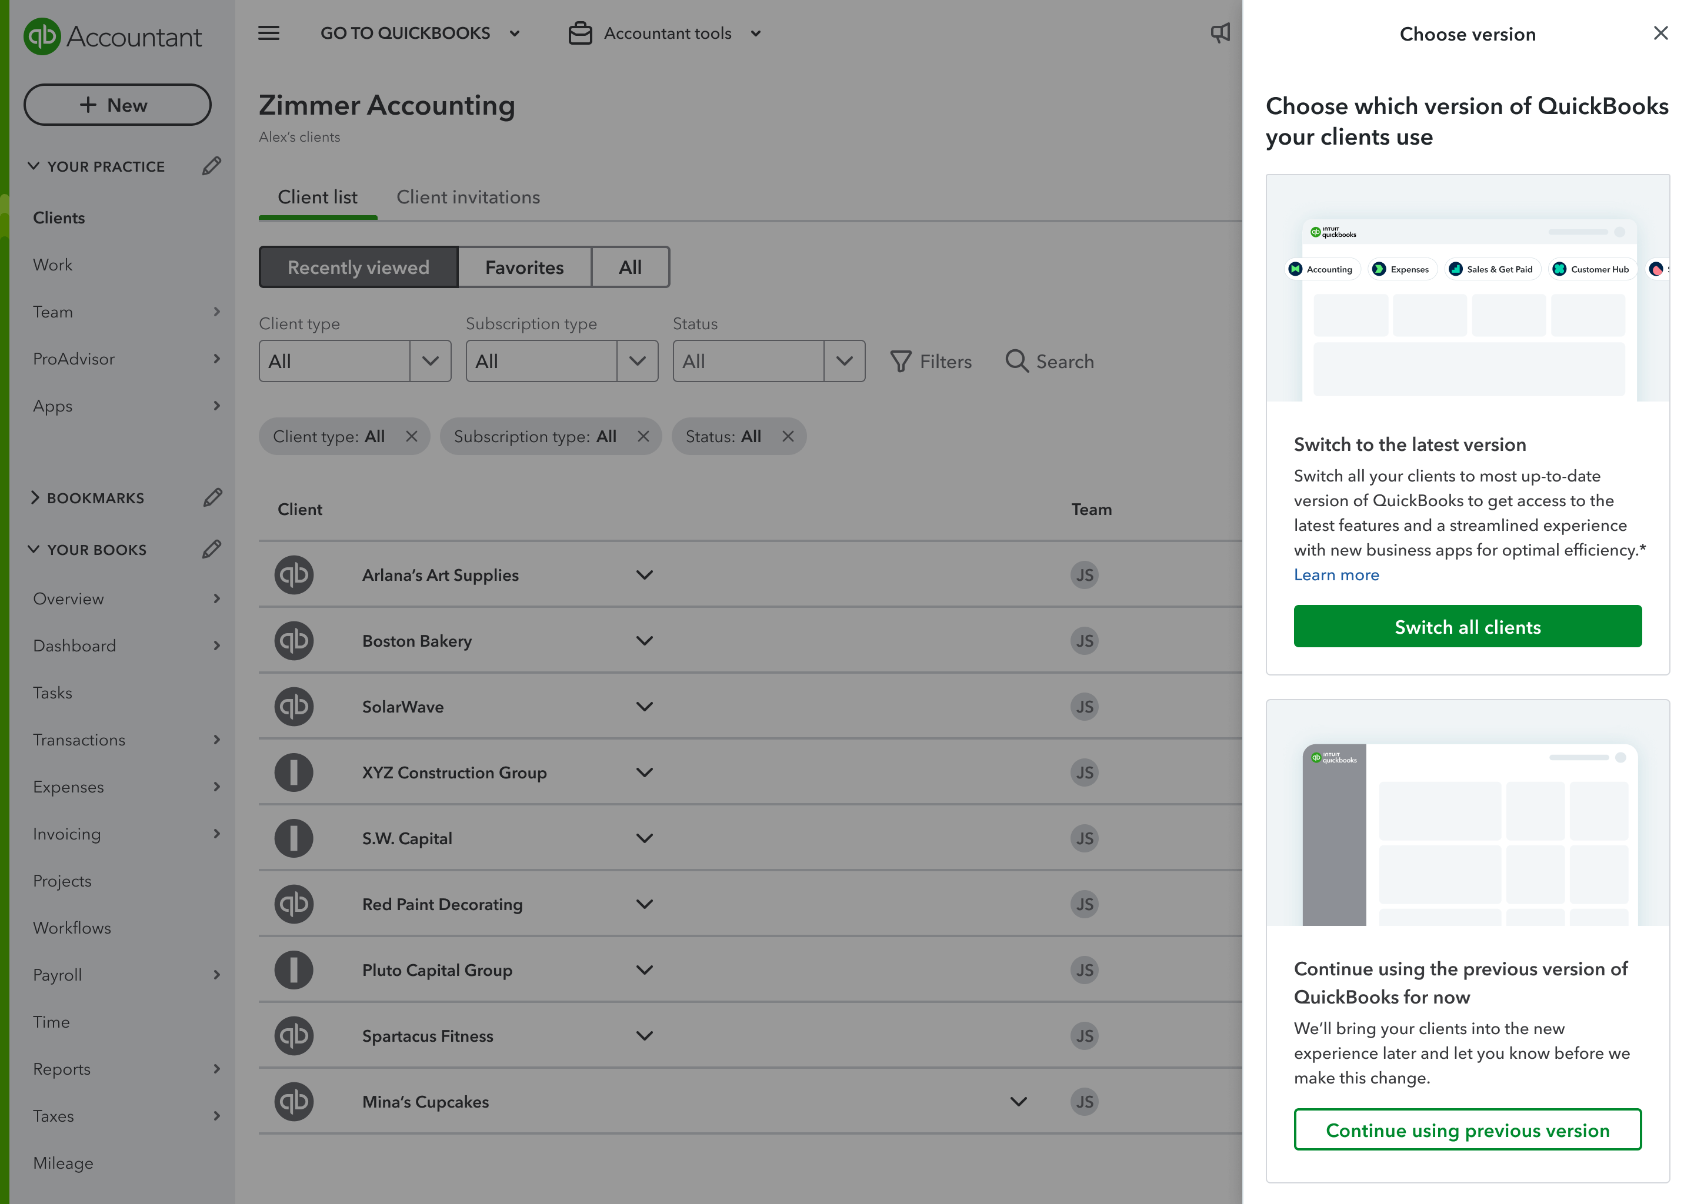The image size is (1694, 1204).
Task: Edit Bookmarks section pencil icon
Action: 212,497
